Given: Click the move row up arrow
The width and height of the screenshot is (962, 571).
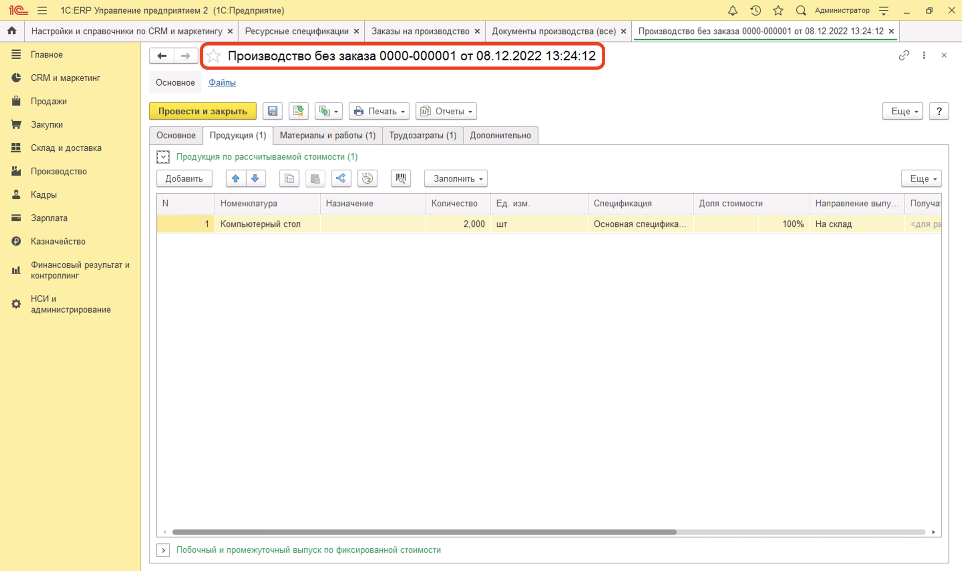Looking at the screenshot, I should pos(235,179).
